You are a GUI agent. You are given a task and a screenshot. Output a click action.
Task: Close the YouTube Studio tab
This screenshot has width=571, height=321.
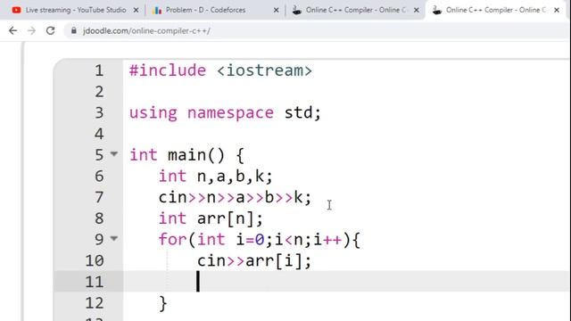pos(136,10)
